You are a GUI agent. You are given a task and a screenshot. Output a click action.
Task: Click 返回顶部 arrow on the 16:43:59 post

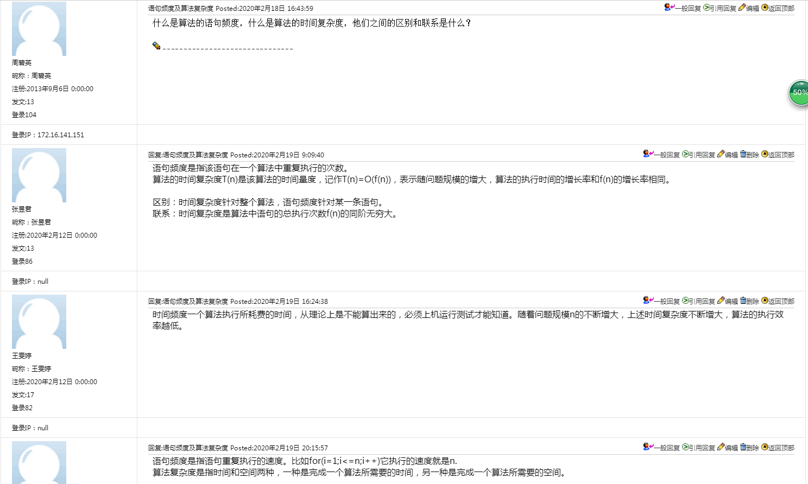(x=765, y=8)
